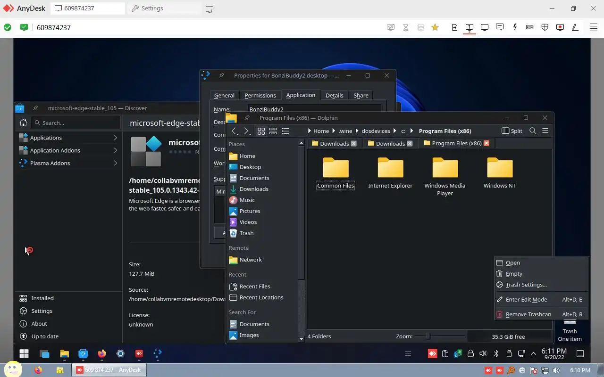The height and width of the screenshot is (377, 604).
Task: Select first Downloads tab in Dolphin
Action: (334, 143)
